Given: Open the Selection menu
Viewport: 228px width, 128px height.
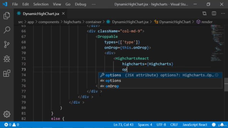Looking at the screenshot, I should tap(41, 4).
